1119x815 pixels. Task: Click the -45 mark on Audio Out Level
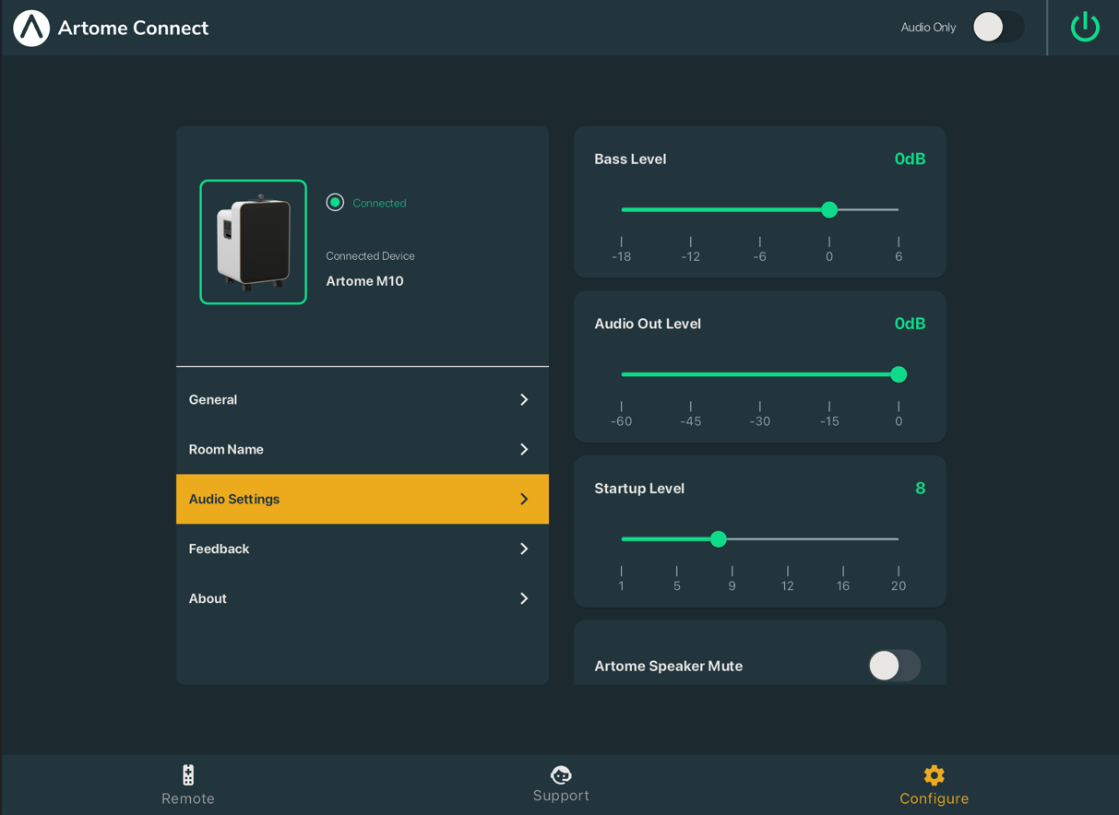tap(691, 421)
